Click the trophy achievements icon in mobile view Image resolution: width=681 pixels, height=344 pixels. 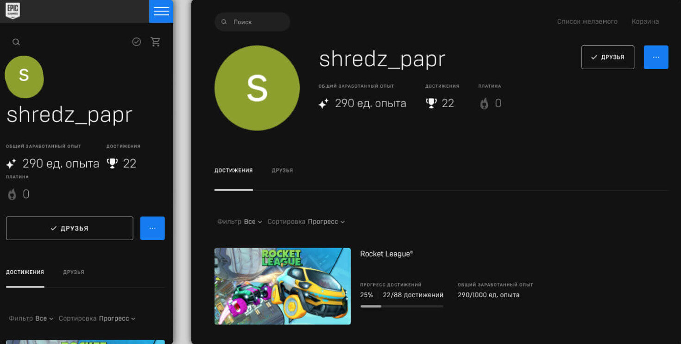pos(112,163)
